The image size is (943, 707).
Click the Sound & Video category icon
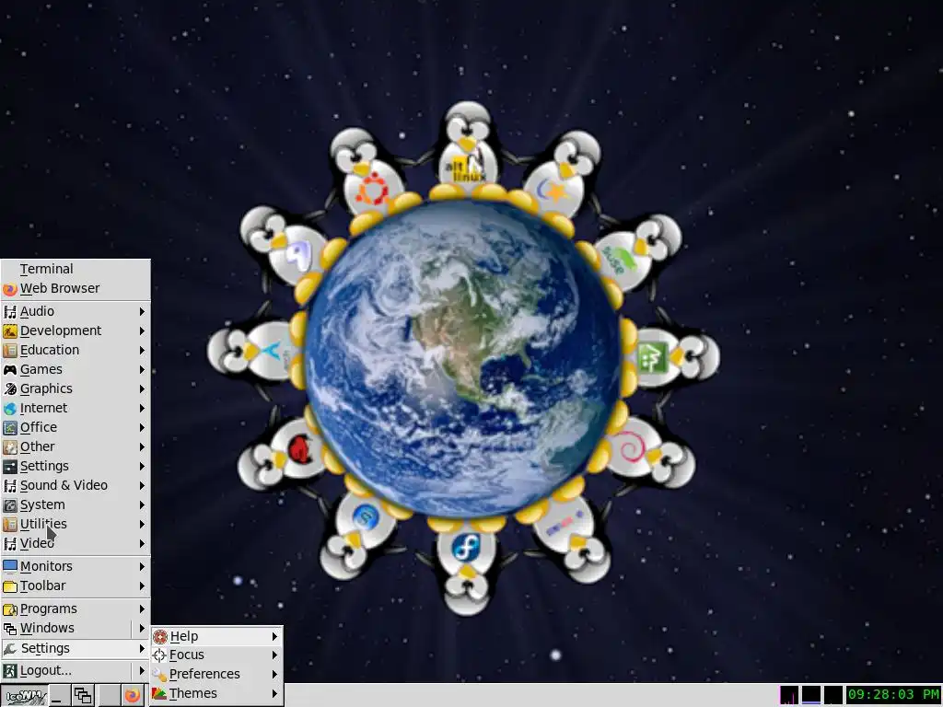9,485
